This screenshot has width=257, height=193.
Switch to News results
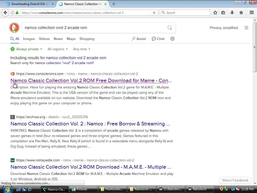click(x=58, y=39)
